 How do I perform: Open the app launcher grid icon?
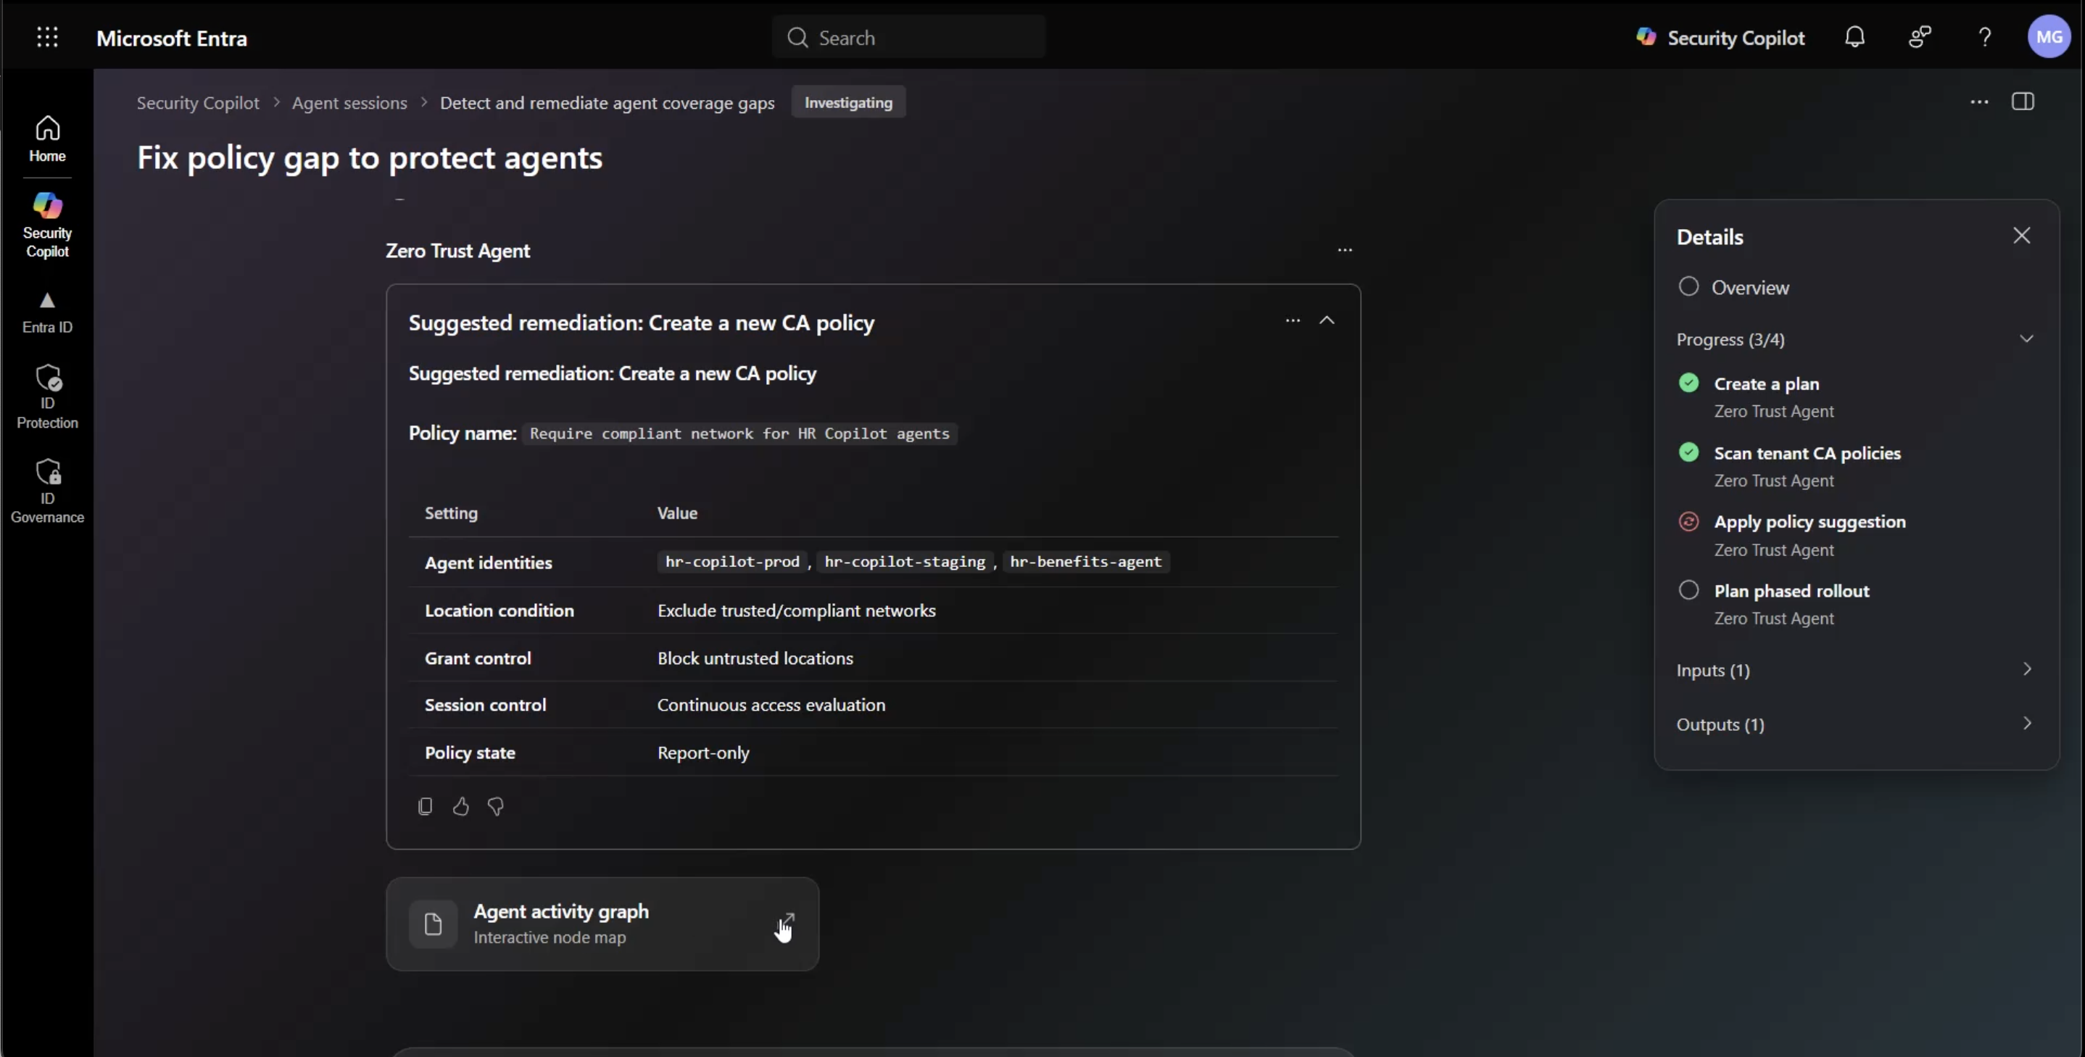click(48, 37)
